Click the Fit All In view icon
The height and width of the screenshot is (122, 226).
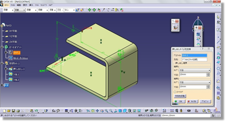click(92, 111)
